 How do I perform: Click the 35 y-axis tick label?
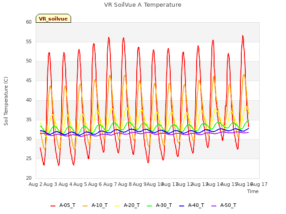(29, 119)
